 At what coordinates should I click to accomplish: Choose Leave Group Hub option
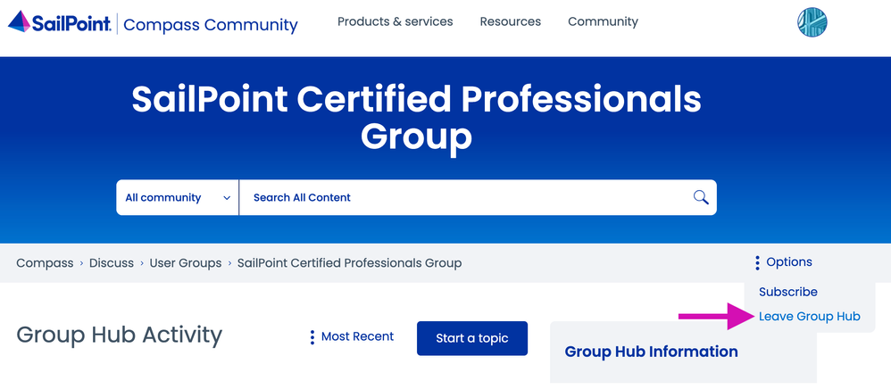[809, 317]
